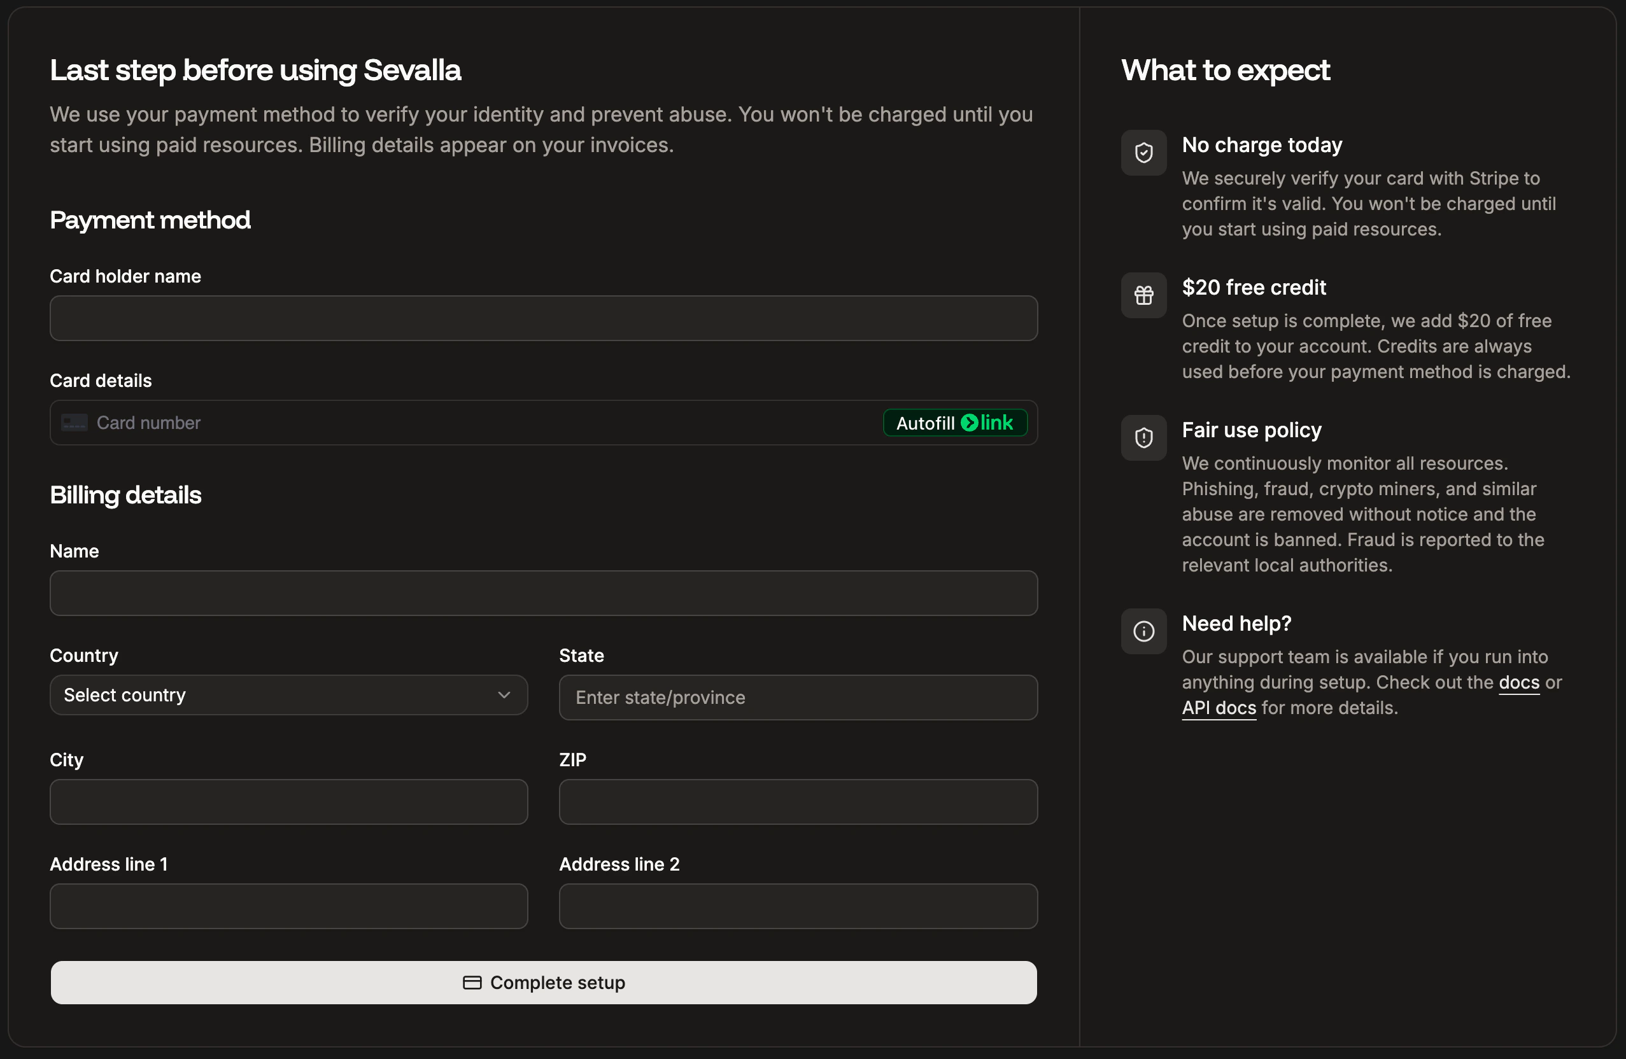Focus the Address line 1 field
Screen dimensions: 1626x1059
click(288, 906)
